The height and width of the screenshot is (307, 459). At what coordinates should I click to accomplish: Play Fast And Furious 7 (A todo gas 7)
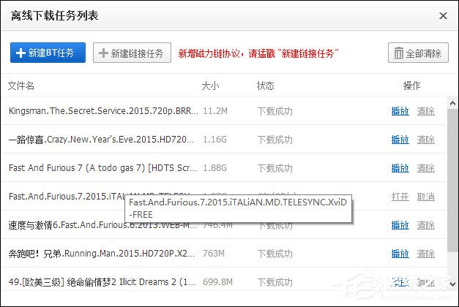click(x=400, y=168)
